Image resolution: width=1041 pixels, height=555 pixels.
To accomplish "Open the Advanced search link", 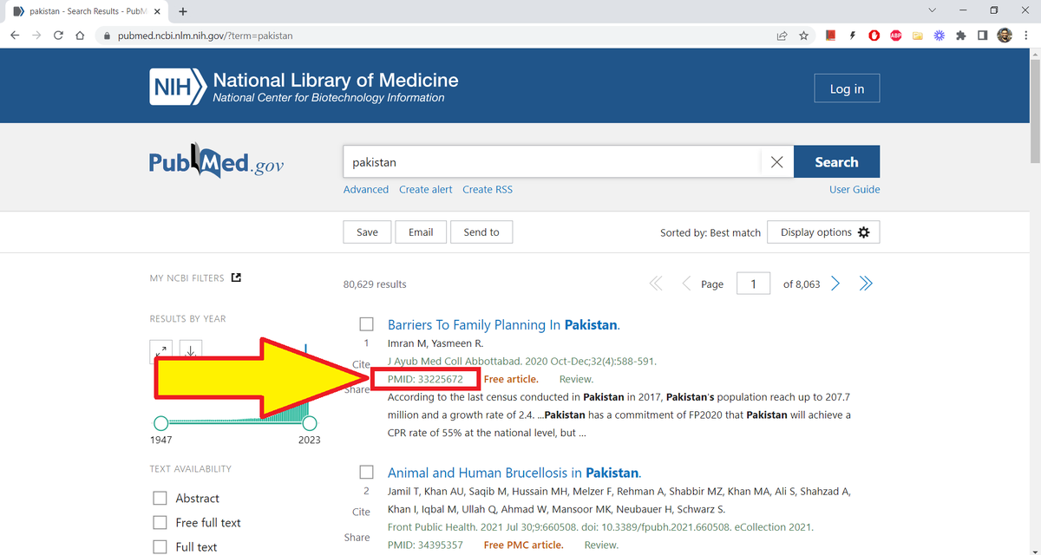I will (x=366, y=189).
